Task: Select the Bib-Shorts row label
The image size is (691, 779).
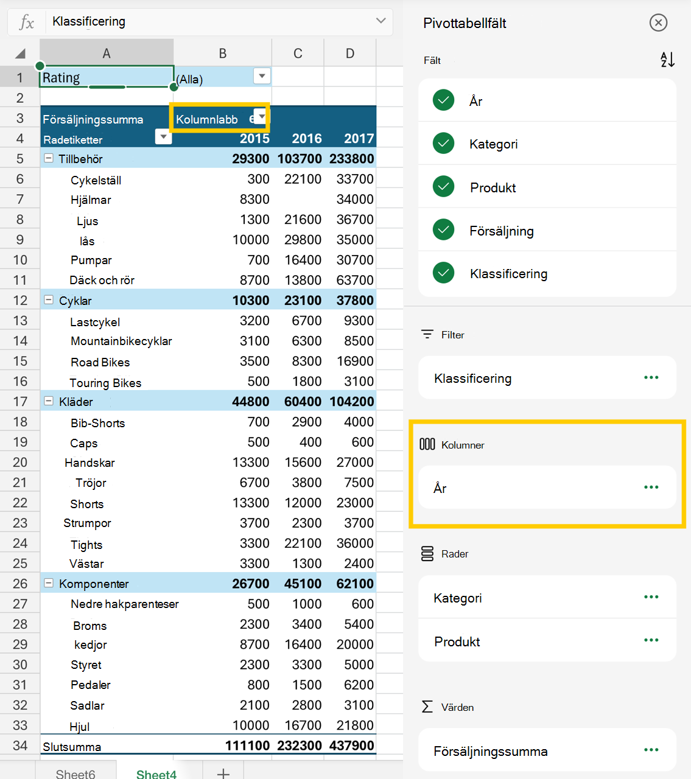Action: click(97, 423)
